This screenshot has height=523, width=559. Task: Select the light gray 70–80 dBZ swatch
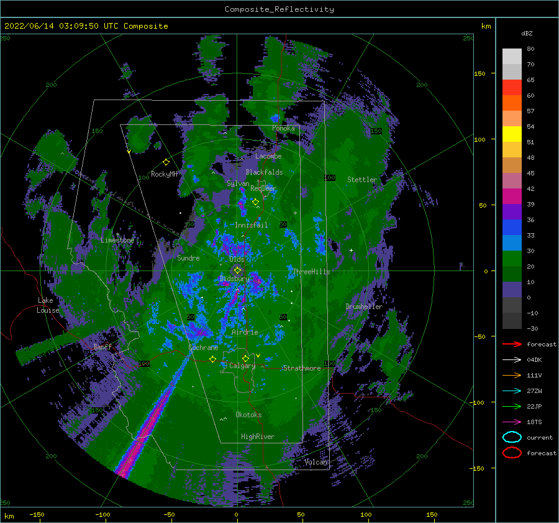[512, 57]
